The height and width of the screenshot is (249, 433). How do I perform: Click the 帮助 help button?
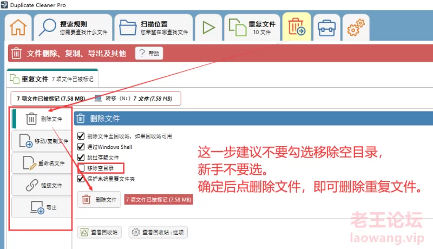[x=149, y=53]
